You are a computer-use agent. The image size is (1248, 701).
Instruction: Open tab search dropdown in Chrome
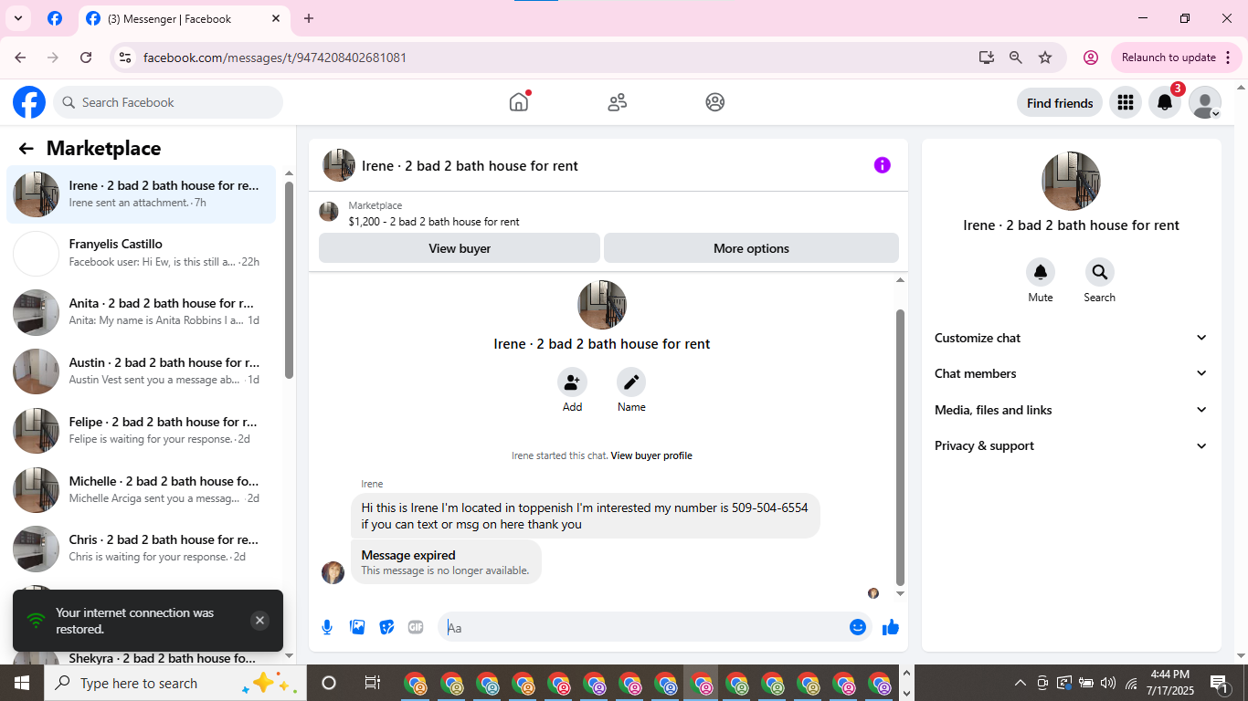coord(18,18)
